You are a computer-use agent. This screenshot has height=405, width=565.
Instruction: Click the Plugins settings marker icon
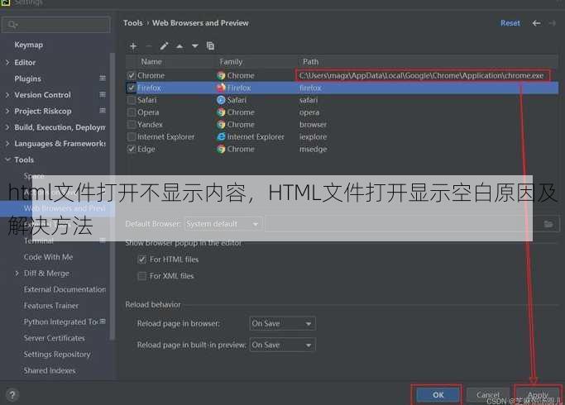tap(103, 79)
